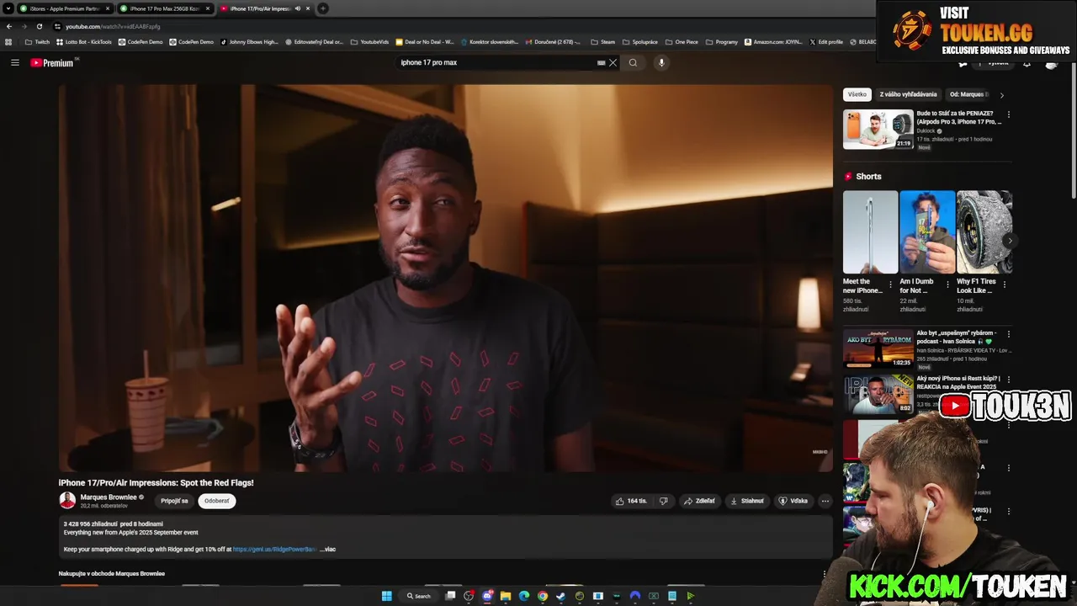1077x606 pixels.
Task: Reload the page in the browser
Action: (x=39, y=26)
